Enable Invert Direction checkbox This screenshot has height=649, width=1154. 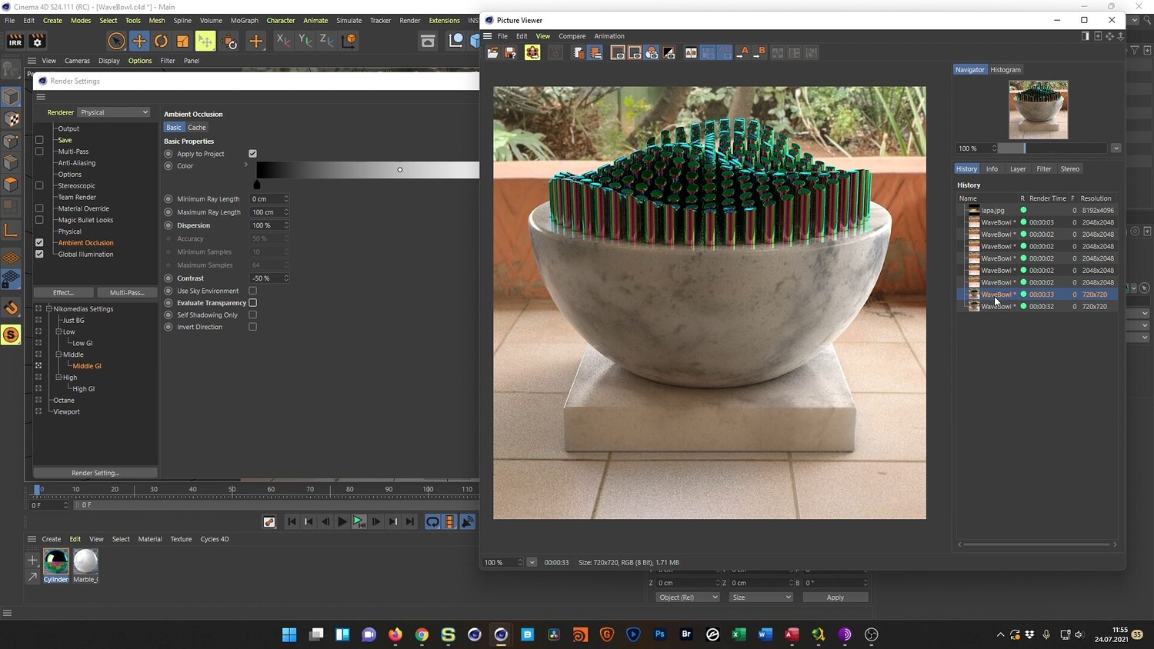coord(252,327)
